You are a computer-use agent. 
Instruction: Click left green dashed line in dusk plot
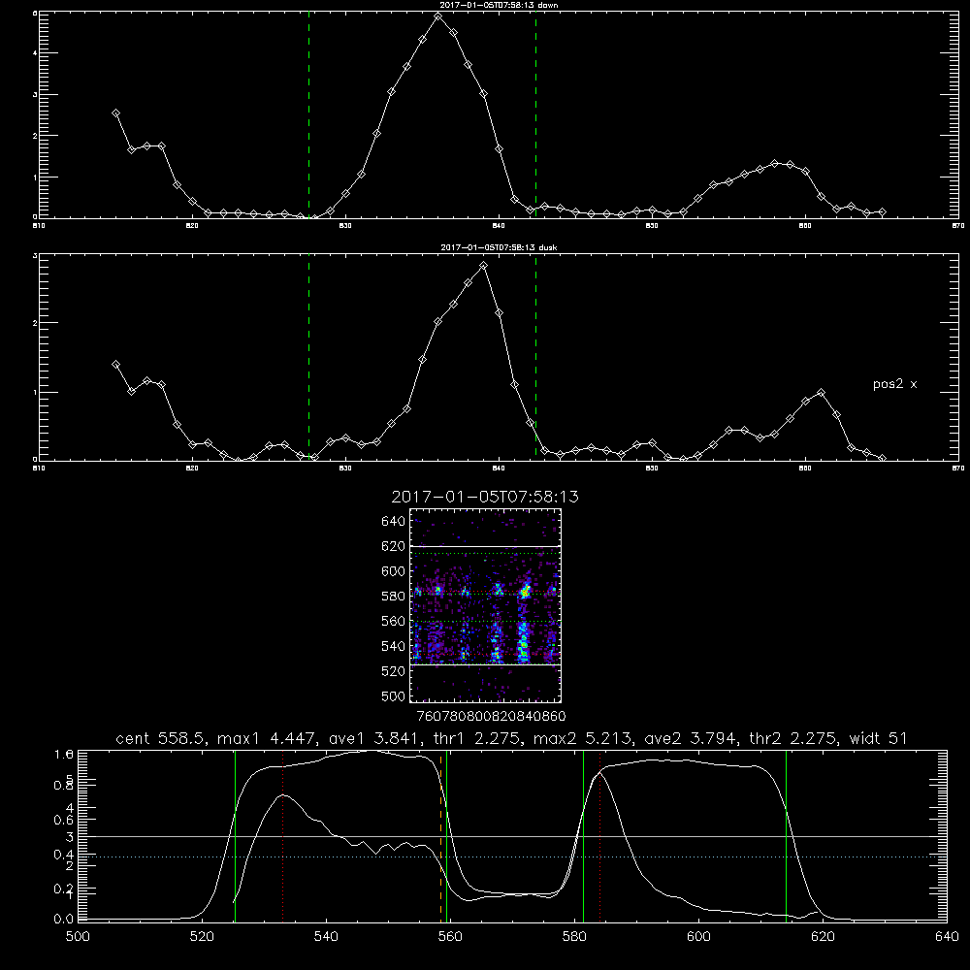(308, 357)
